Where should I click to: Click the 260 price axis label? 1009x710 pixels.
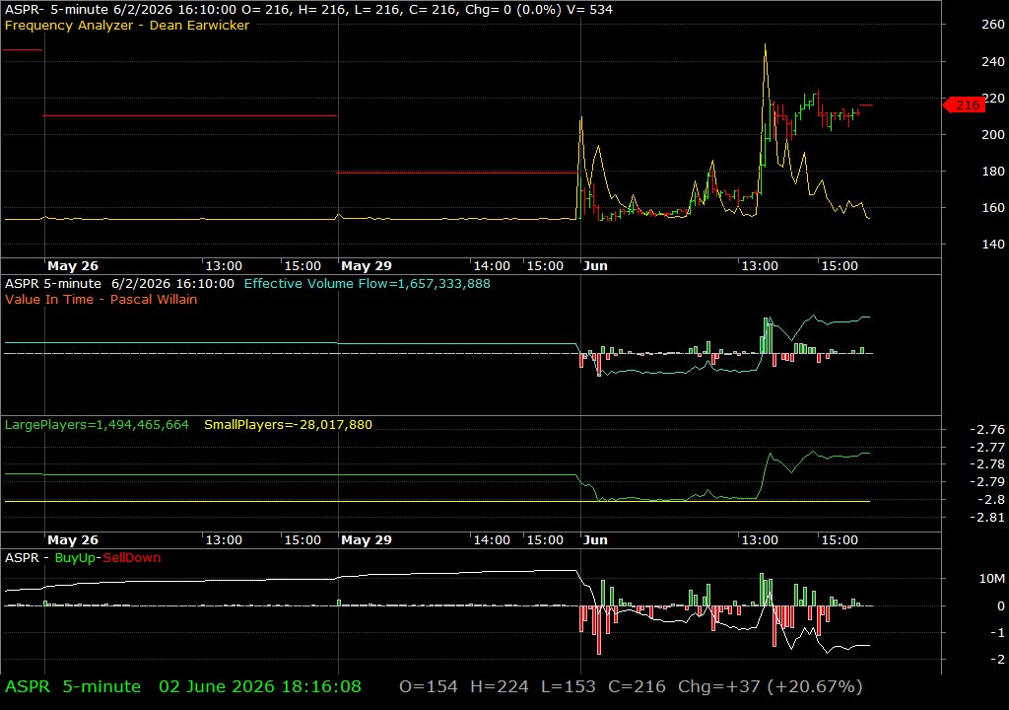993,25
